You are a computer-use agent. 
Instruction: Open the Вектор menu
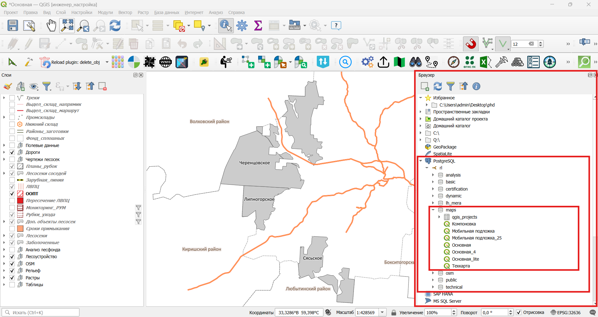click(x=125, y=12)
